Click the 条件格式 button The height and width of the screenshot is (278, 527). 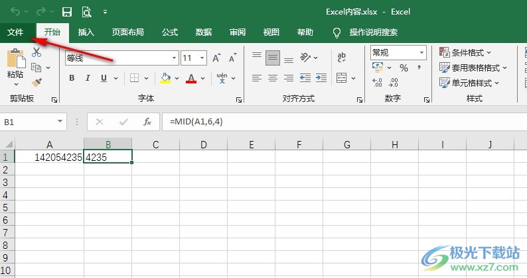coord(466,52)
